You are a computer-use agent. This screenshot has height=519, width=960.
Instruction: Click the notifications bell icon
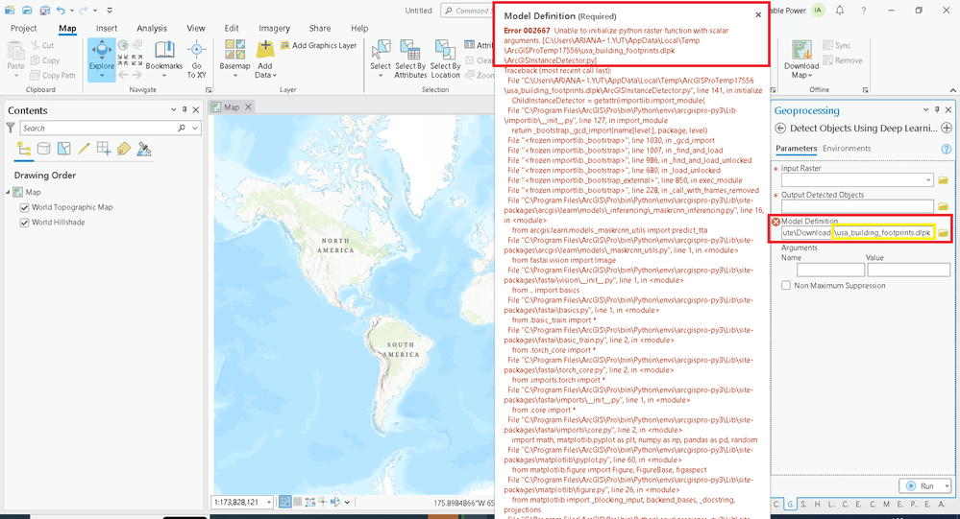[840, 11]
